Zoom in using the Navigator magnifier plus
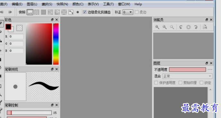 tap(157, 27)
